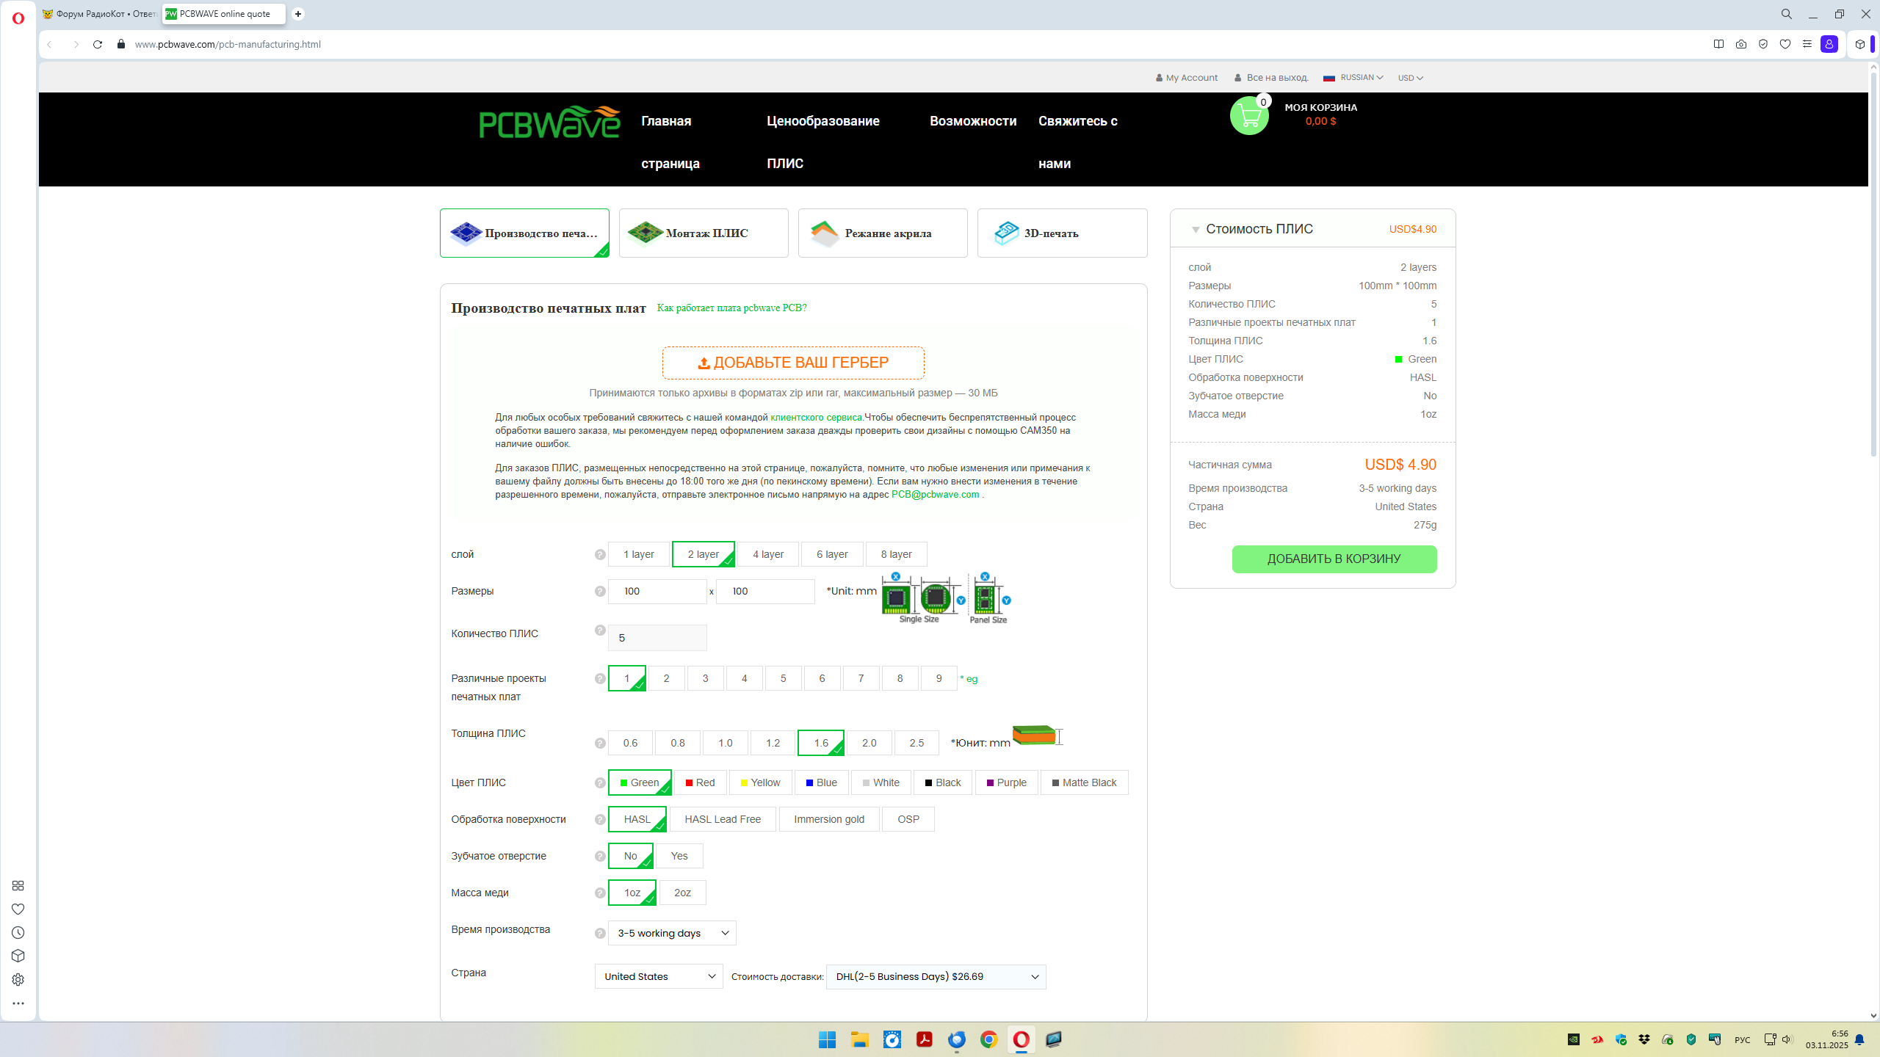Click the Panel Size board image
Viewport: 1880px width, 1057px height.
coord(986,598)
